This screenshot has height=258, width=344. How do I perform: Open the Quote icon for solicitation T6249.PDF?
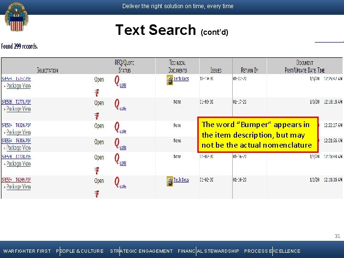[120, 183]
